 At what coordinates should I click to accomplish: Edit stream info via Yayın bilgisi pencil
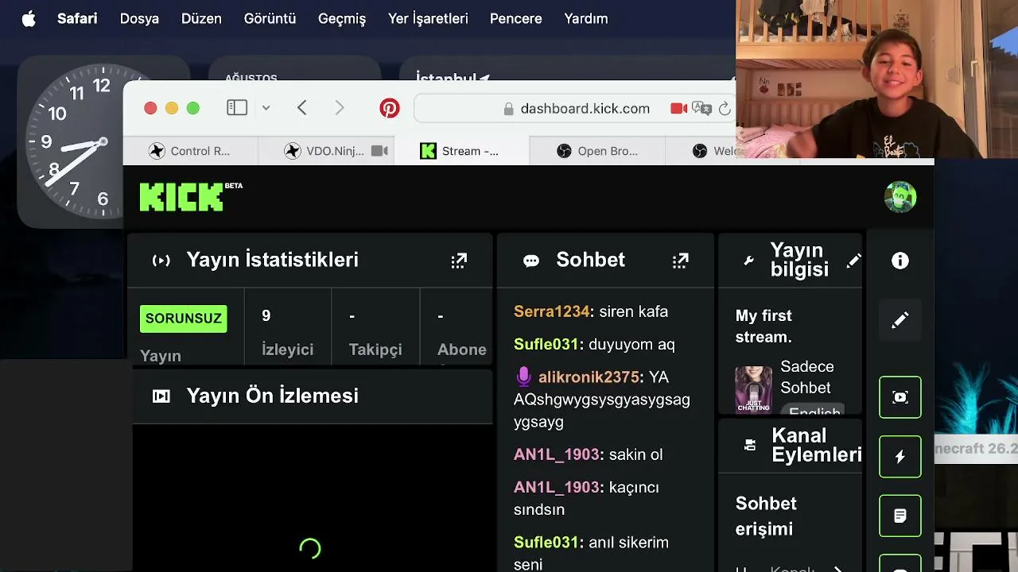click(x=853, y=261)
